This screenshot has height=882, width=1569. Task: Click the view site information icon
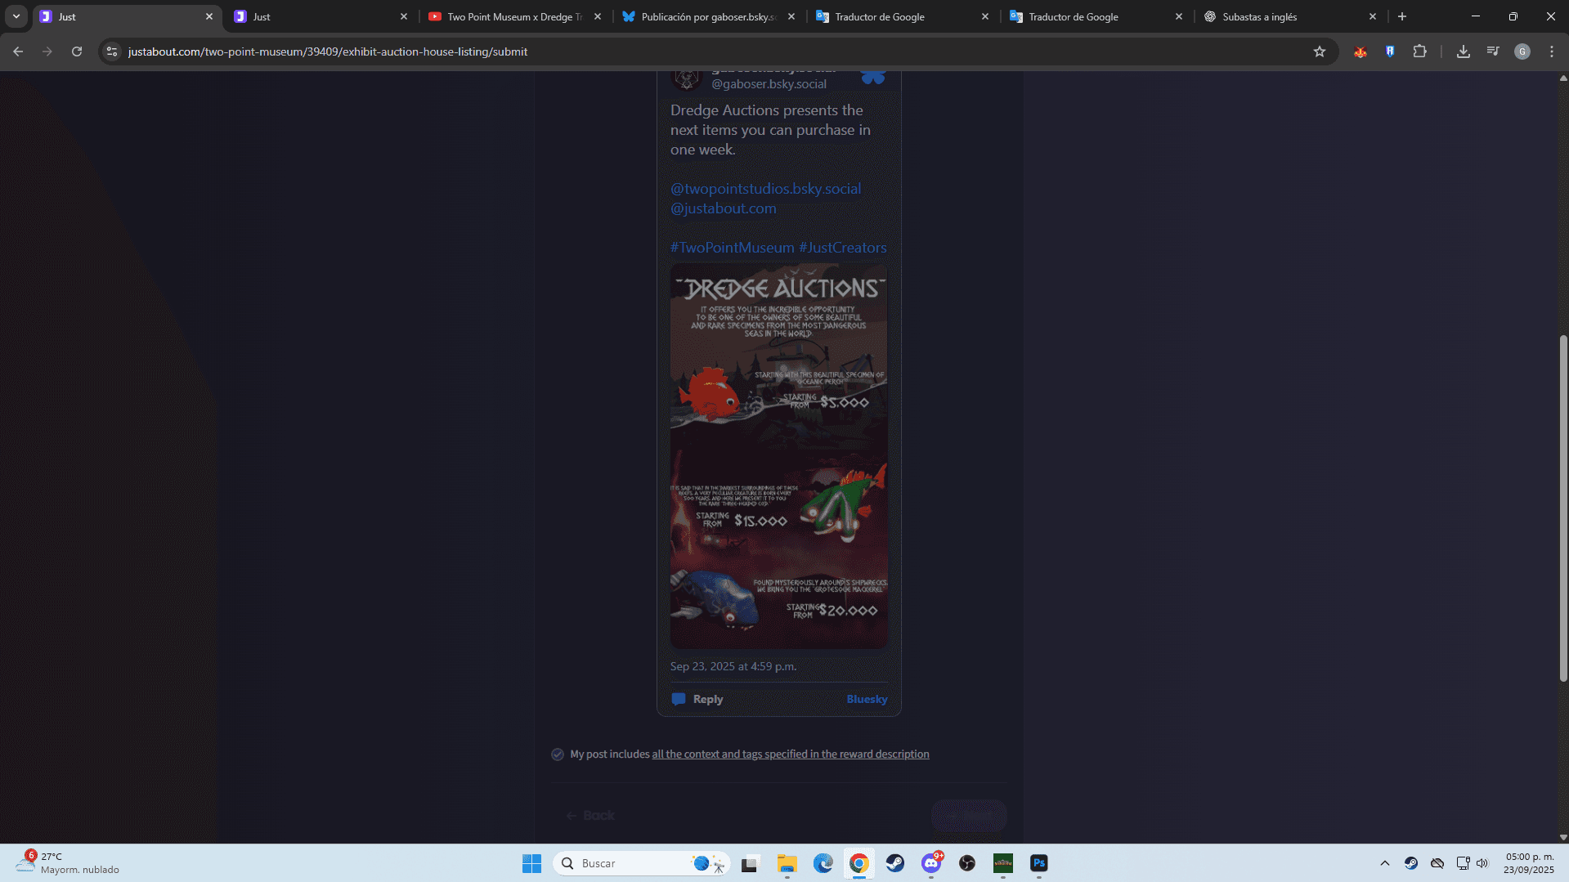click(112, 51)
